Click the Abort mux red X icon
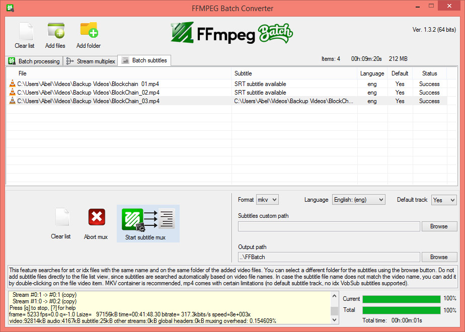 click(x=97, y=217)
